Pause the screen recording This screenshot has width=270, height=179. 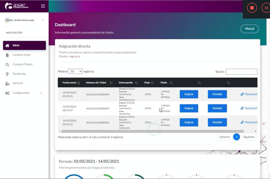coord(264,8)
